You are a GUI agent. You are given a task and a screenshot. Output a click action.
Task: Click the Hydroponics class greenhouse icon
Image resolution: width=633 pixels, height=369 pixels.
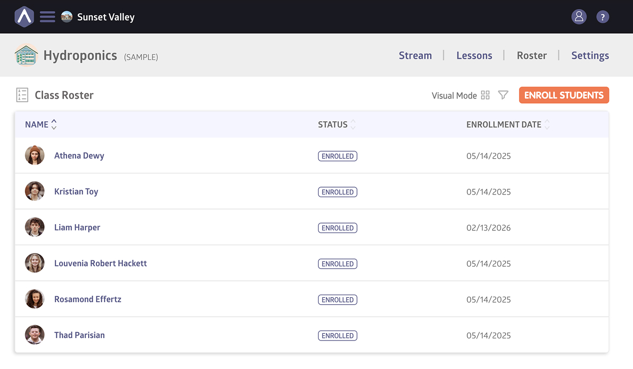click(26, 55)
